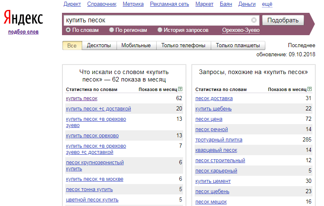Screen dimensions: 324x206
Task: Switch to the "Мобильные" tab
Action: click(x=136, y=46)
